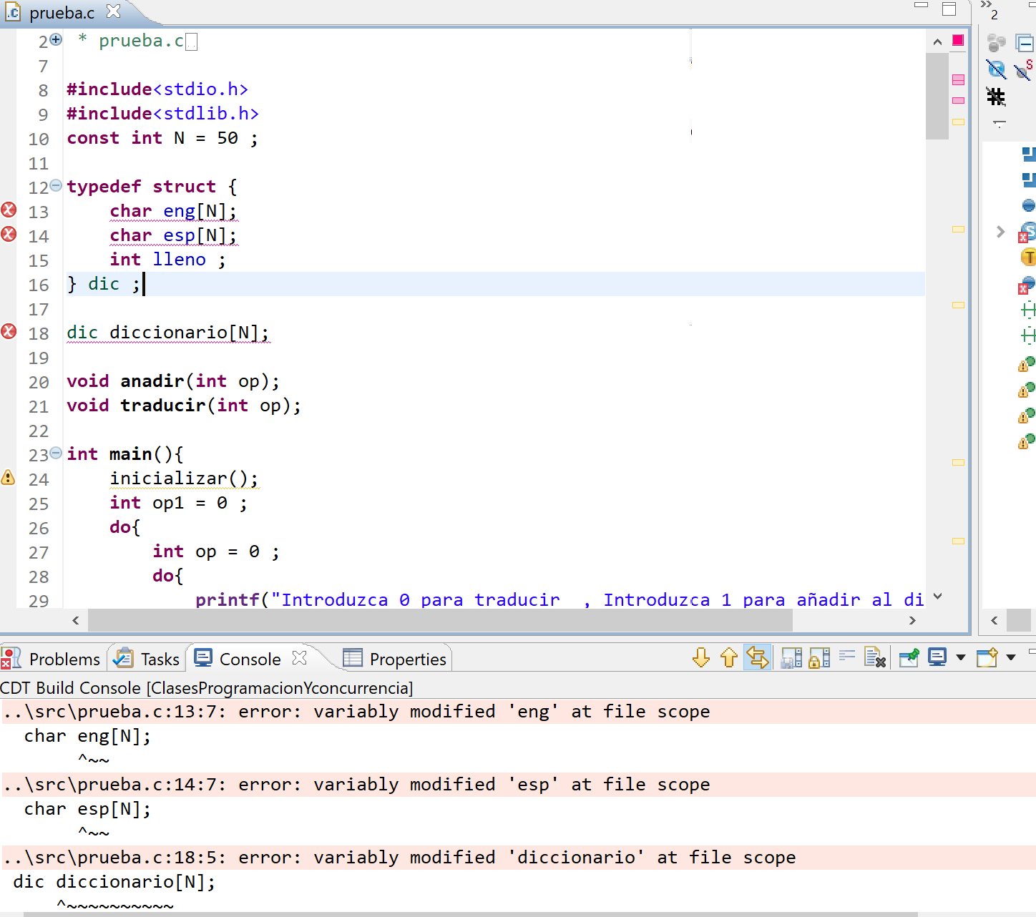The image size is (1036, 917).
Task: Click the editor vertical scrollbar up arrow
Action: pos(937,42)
